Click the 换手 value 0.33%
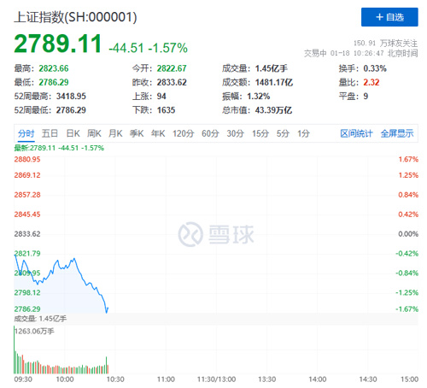The width and height of the screenshot is (427, 388). tap(375, 68)
